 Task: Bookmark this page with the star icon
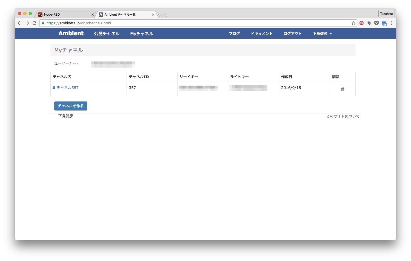(353, 23)
